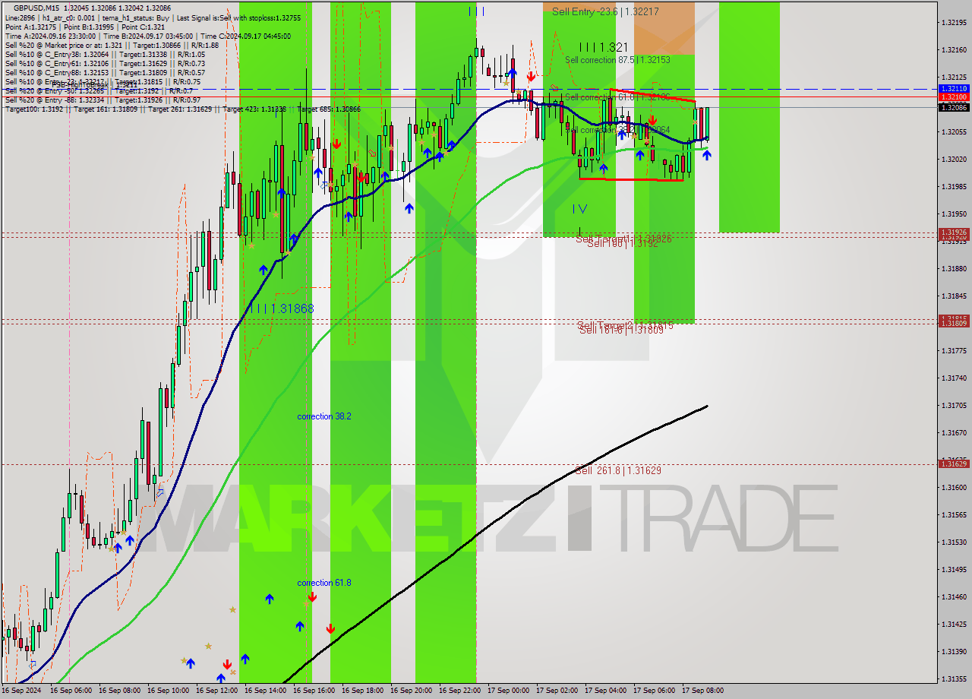Click the 1.31926 price tag on axis
Screen dimensions: 972x699
(x=954, y=232)
